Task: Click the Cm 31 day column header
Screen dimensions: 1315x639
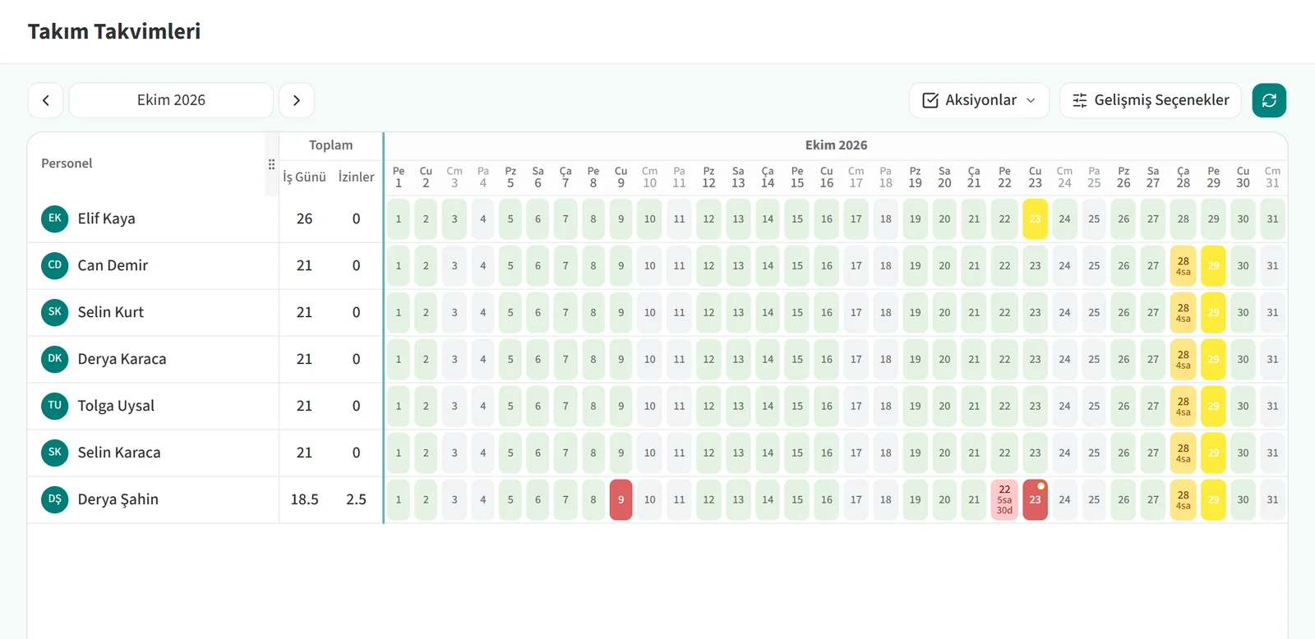Action: (x=1272, y=177)
